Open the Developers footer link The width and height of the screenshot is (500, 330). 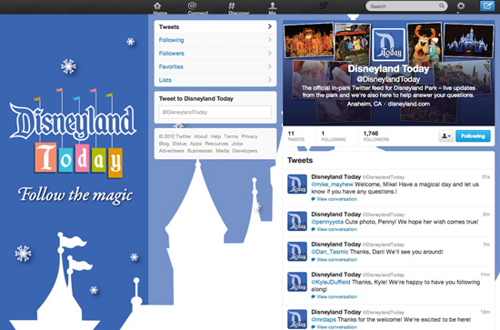(245, 151)
